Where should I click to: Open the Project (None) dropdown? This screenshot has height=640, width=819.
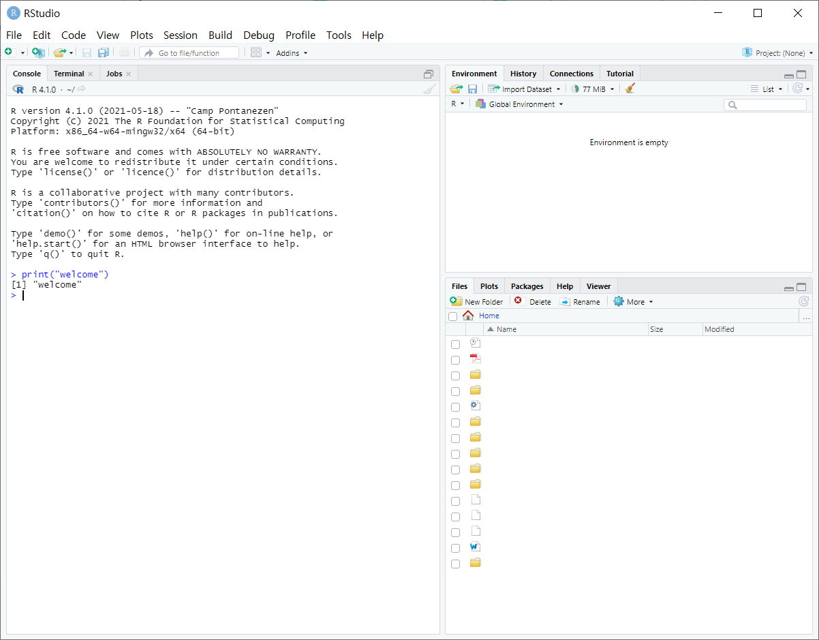[777, 52]
